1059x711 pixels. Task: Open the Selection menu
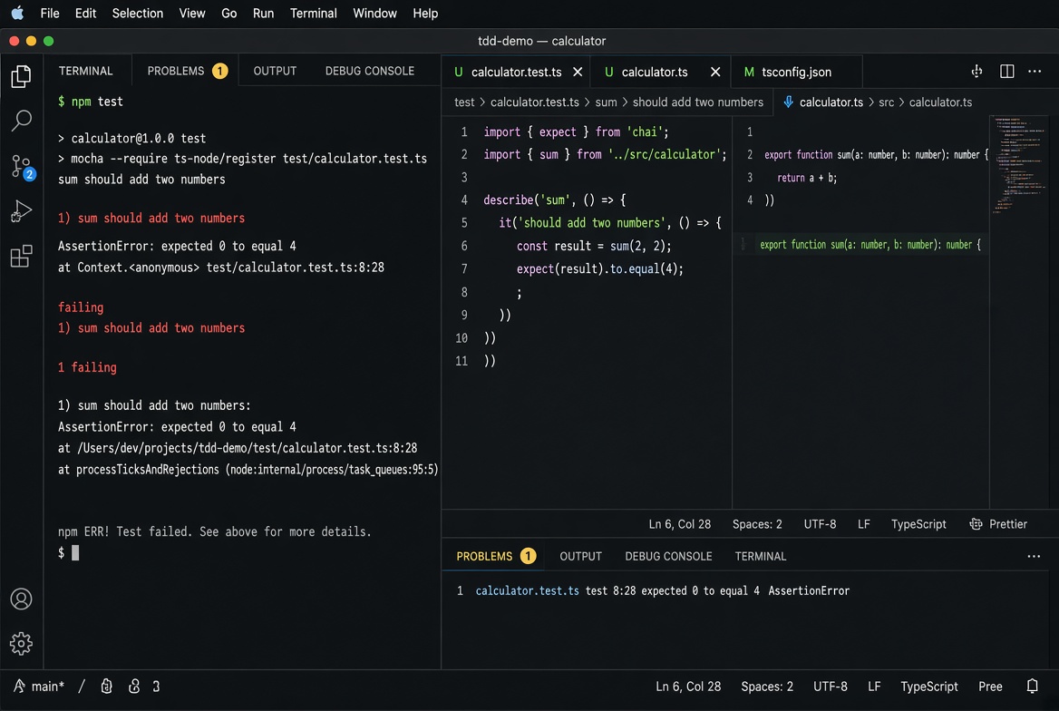(137, 13)
